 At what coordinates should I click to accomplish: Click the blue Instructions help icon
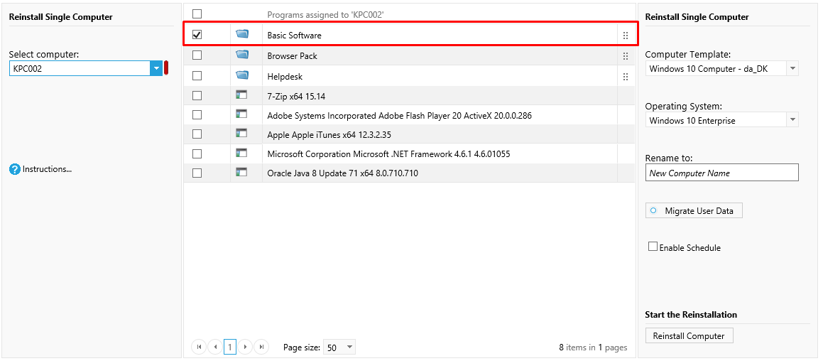[15, 169]
